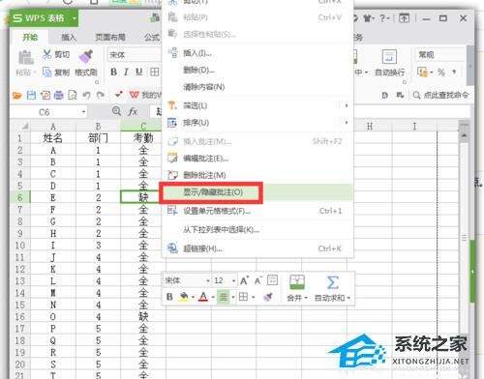
Task: Click the large Paste clipboard icon
Action: (26, 58)
